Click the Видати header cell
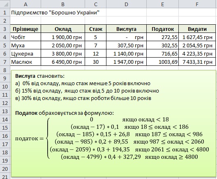217x179 pixels. click(x=197, y=29)
